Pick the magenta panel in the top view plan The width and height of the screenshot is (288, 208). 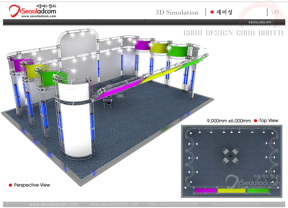click(x=205, y=190)
